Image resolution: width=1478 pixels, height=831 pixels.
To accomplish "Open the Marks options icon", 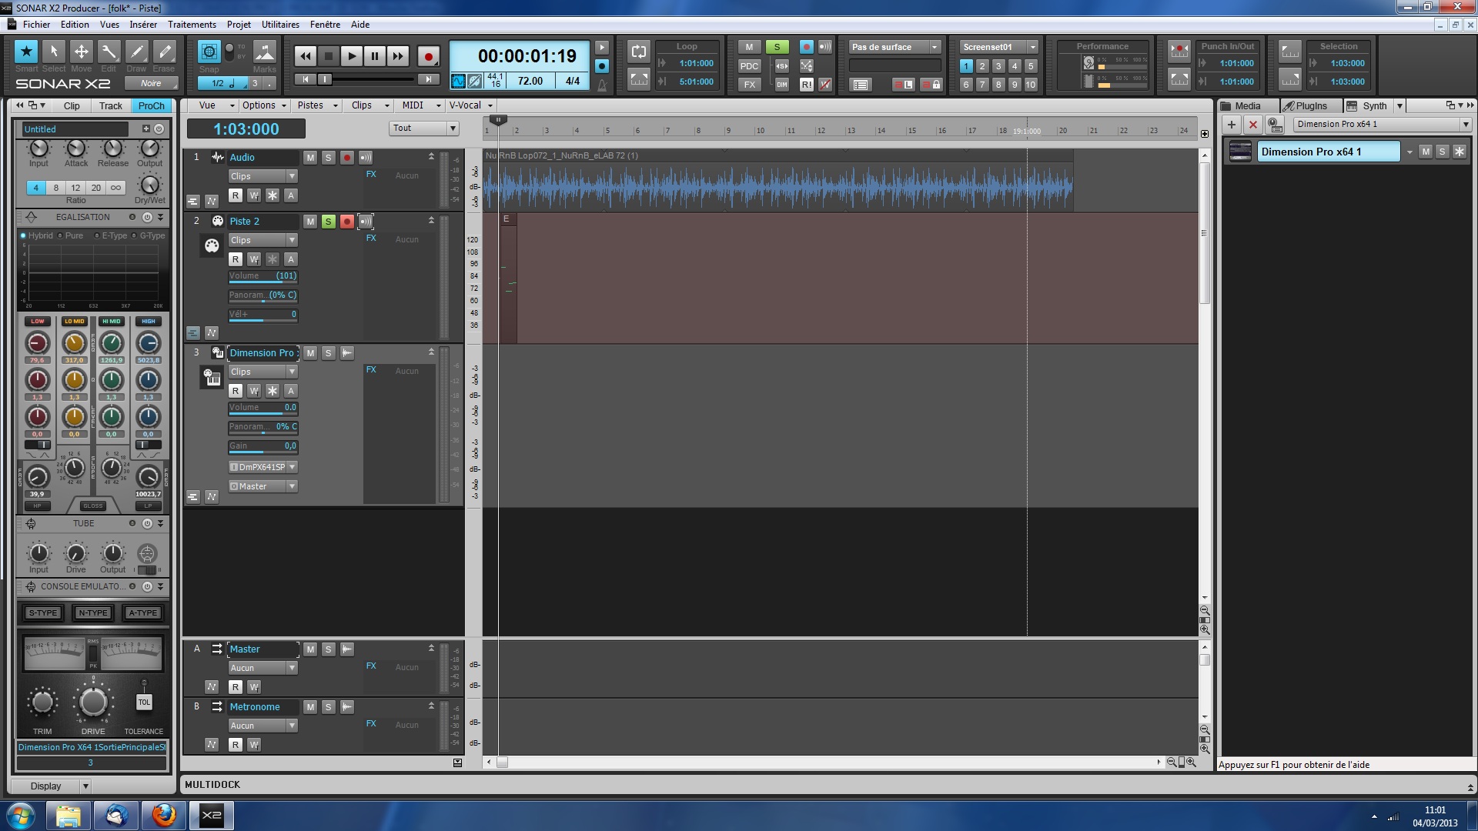I will [264, 52].
